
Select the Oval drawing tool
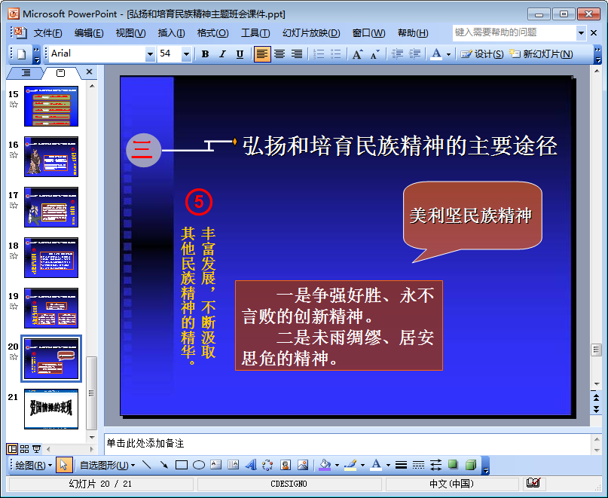(x=199, y=465)
